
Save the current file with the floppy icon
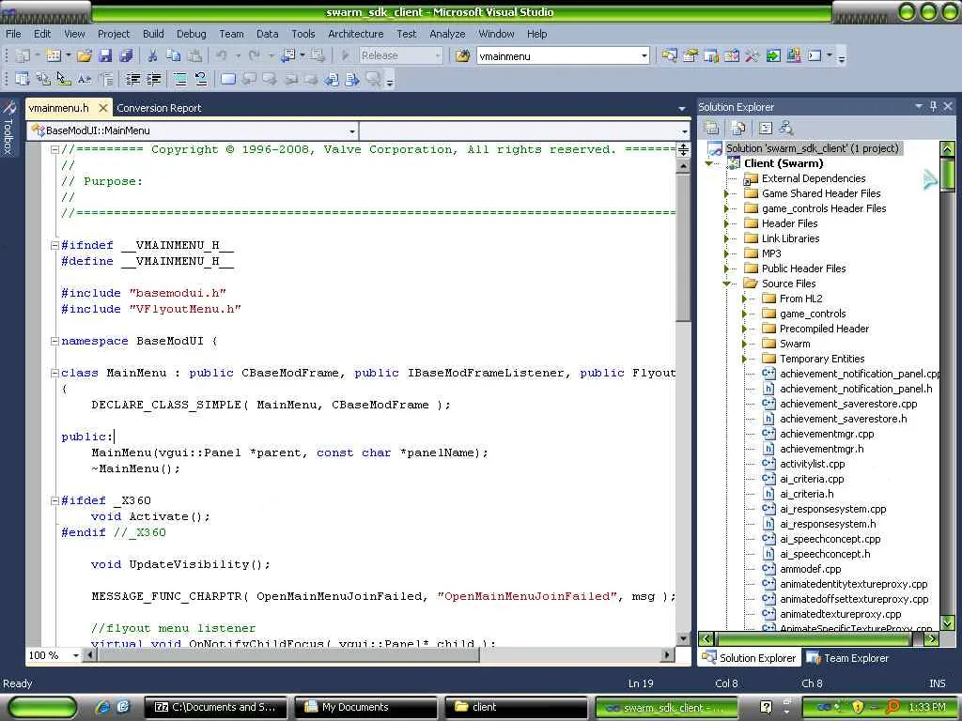point(105,55)
